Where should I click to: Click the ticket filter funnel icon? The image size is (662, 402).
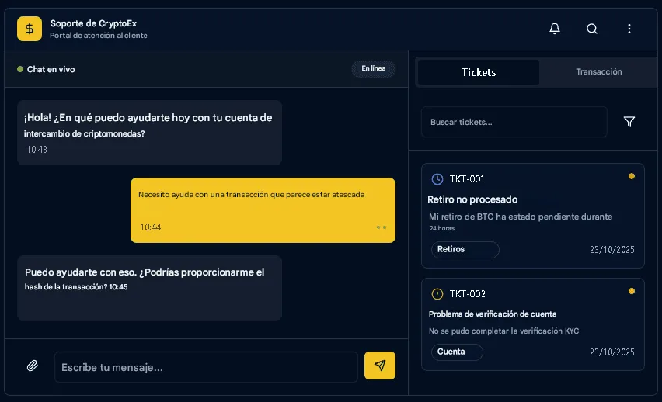point(629,122)
